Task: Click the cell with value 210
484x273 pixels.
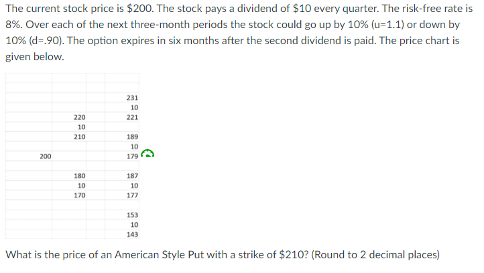Action: 80,136
